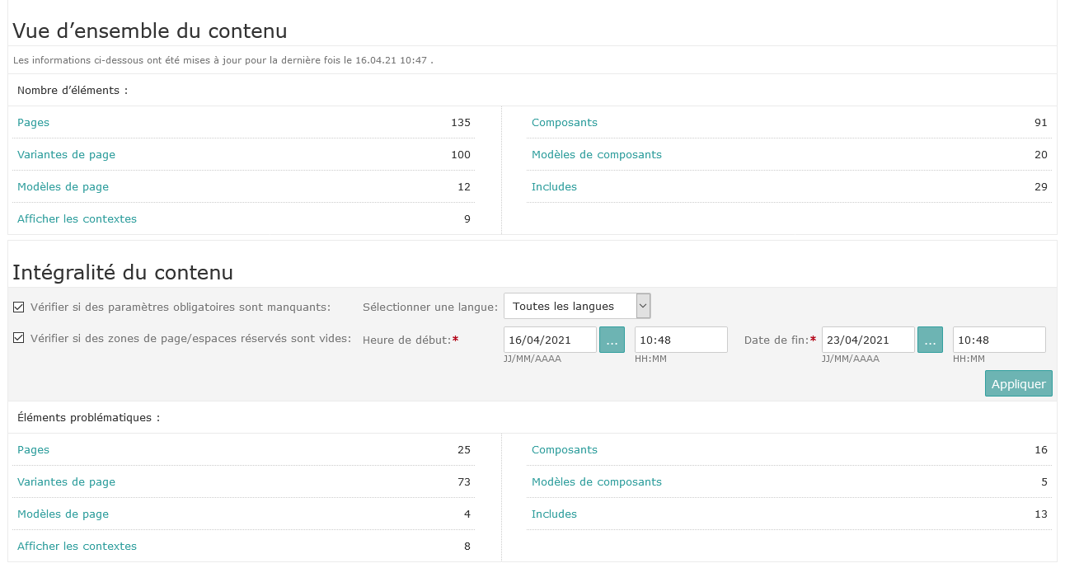The image size is (1065, 568).
Task: Click start date field showing 16/04/2021
Action: coord(550,340)
